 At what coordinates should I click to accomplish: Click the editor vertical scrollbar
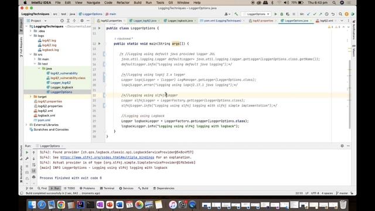[350, 94]
